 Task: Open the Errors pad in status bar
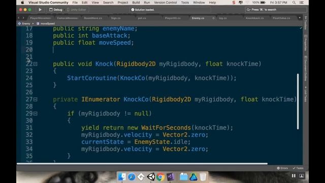[x=282, y=168]
